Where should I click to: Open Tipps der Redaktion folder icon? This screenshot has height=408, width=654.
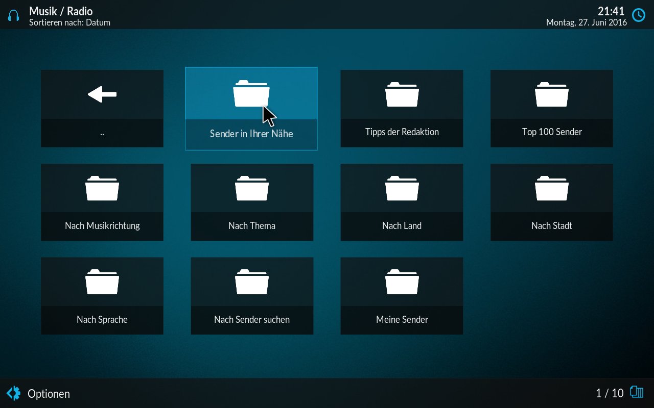402,95
